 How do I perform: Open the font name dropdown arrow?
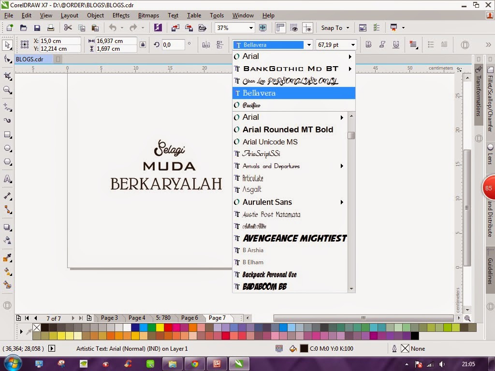[x=309, y=45]
